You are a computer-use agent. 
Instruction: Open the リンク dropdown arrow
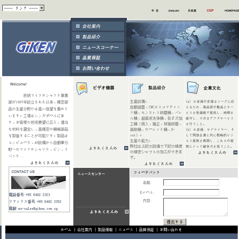41,8
